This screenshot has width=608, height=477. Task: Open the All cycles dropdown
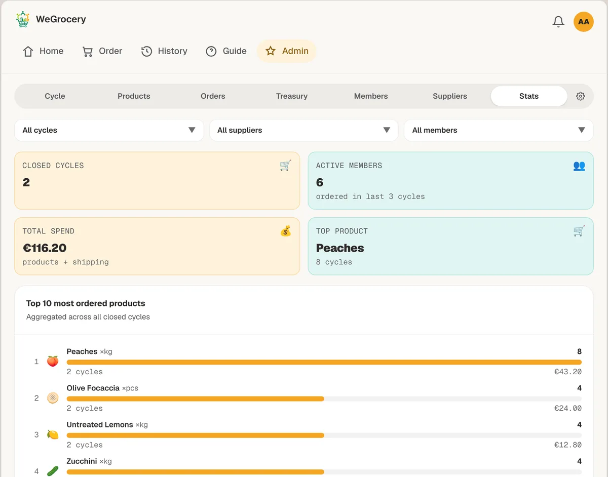(x=109, y=130)
